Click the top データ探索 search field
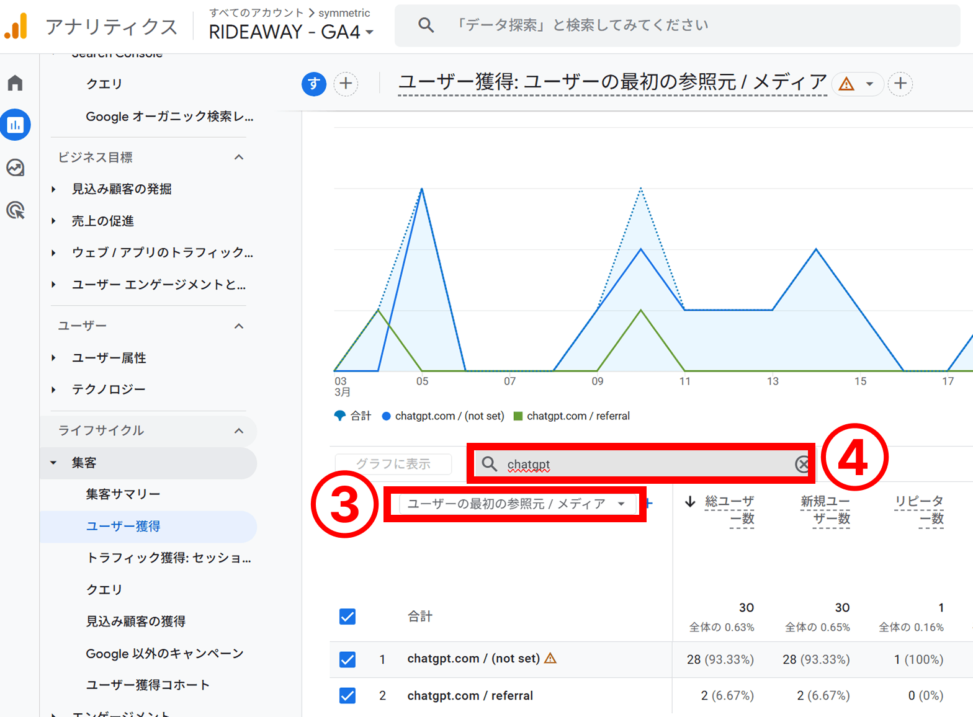973x717 pixels. (x=678, y=25)
